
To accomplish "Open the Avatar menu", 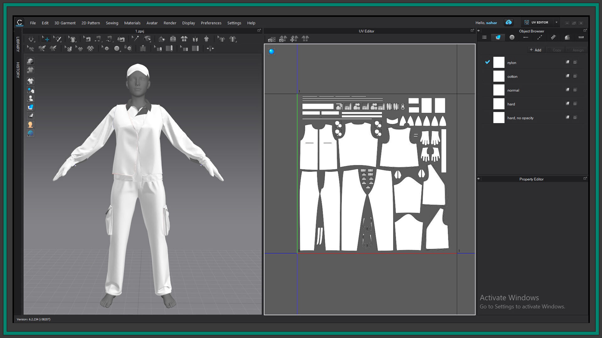I will click(x=152, y=23).
